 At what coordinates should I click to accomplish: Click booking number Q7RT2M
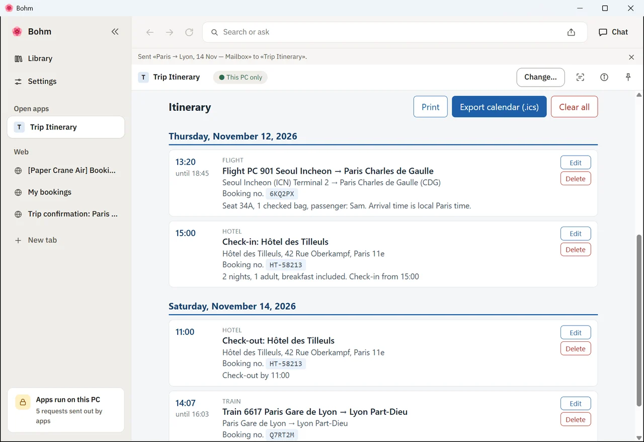click(x=282, y=435)
